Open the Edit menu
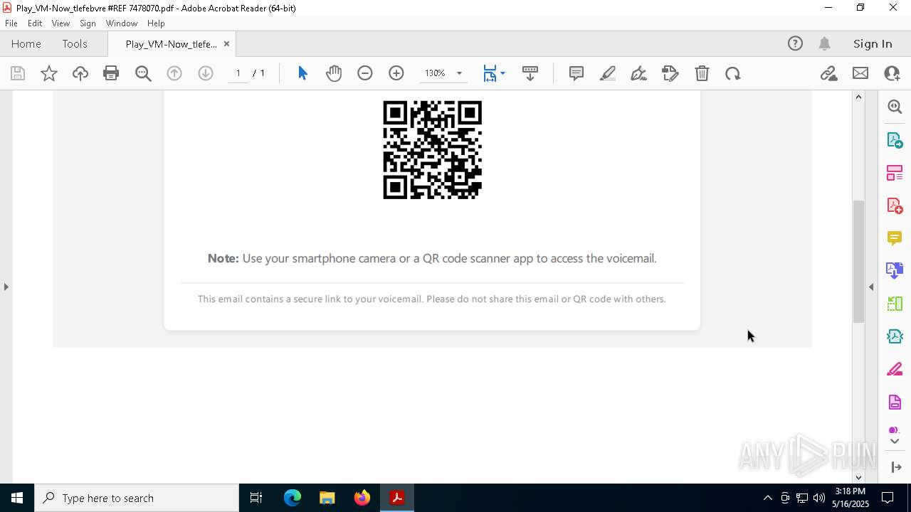Screen dimensions: 911x512 [35, 23]
